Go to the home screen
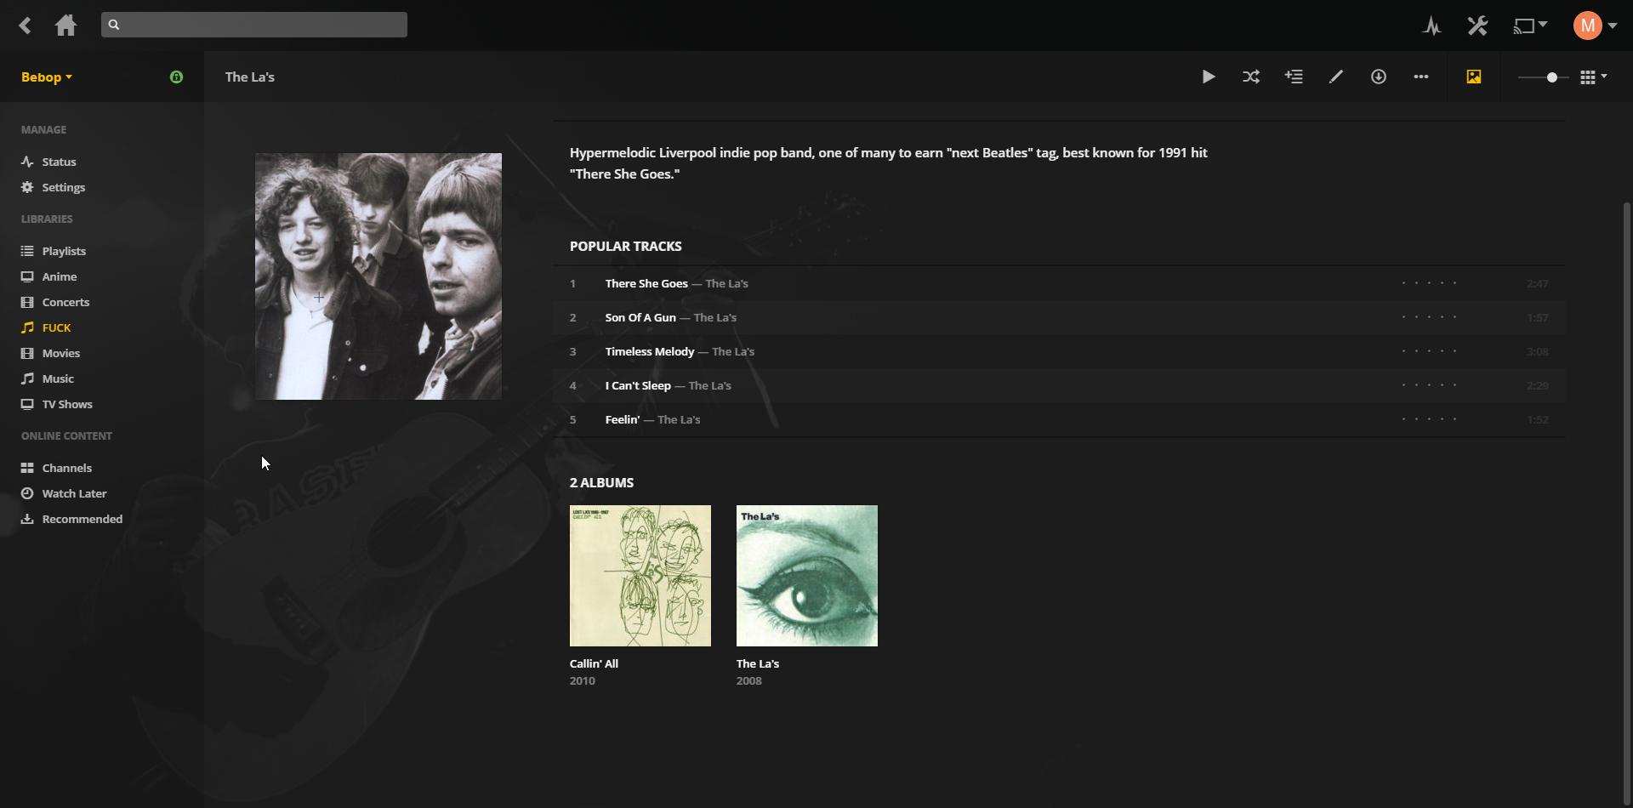This screenshot has width=1633, height=808. click(x=65, y=26)
